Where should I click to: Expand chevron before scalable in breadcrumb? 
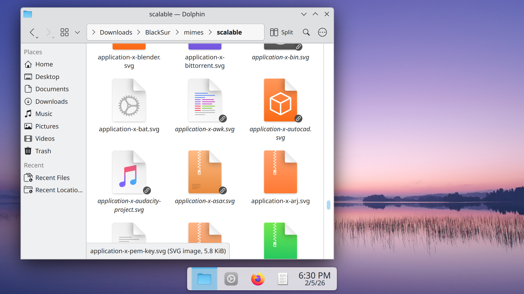210,32
